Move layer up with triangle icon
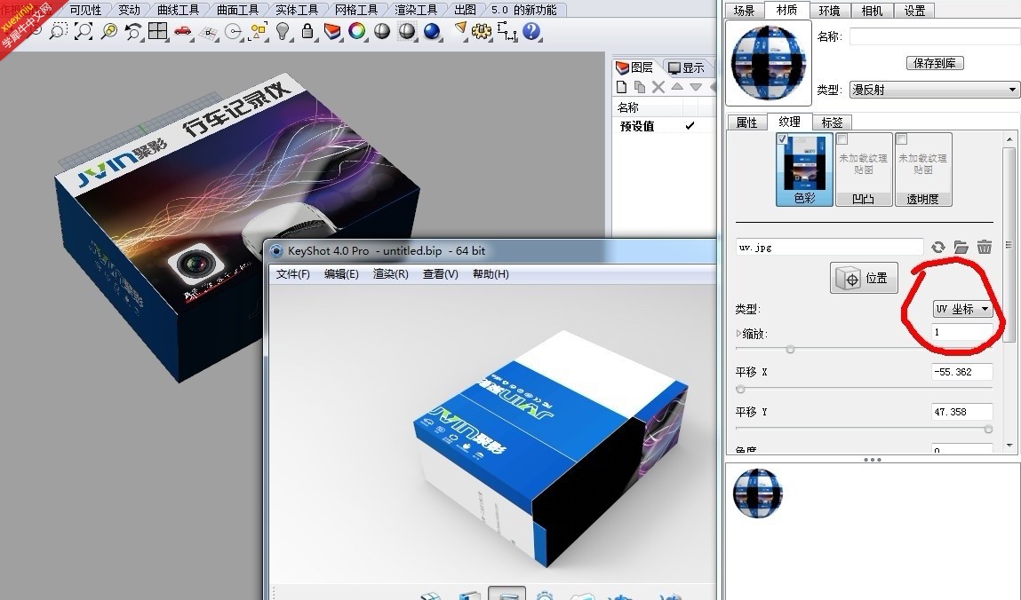The width and height of the screenshot is (1021, 600). click(x=677, y=86)
